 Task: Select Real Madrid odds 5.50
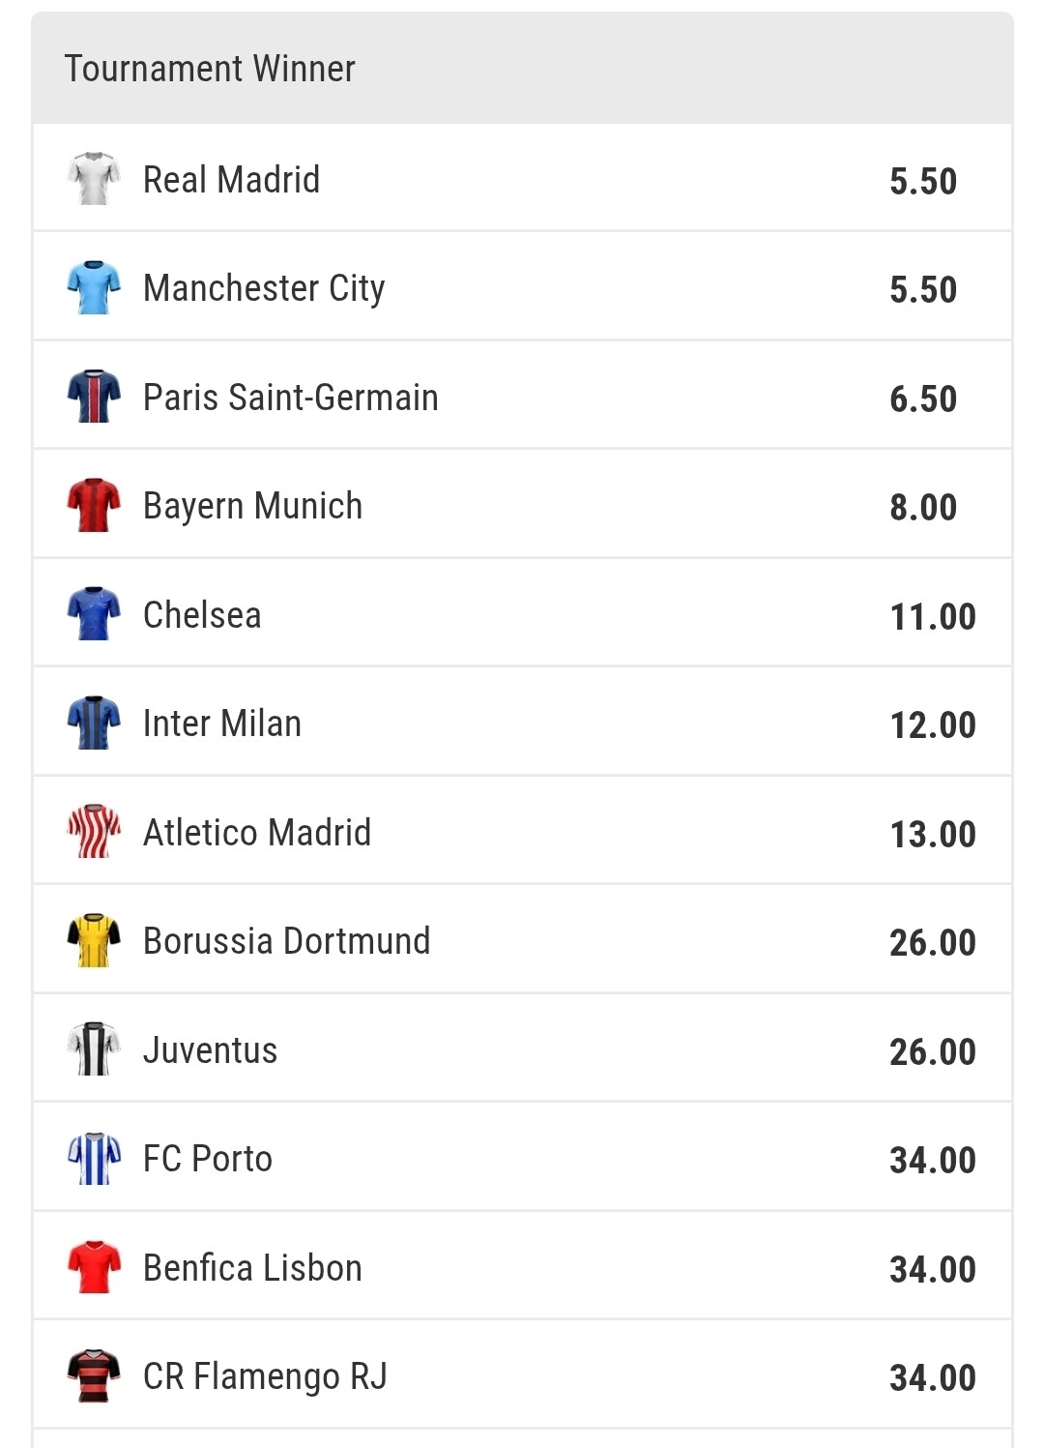tap(923, 181)
